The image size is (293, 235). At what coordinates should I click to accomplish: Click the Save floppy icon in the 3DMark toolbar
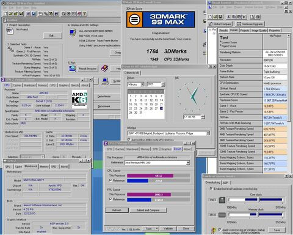click(21, 13)
